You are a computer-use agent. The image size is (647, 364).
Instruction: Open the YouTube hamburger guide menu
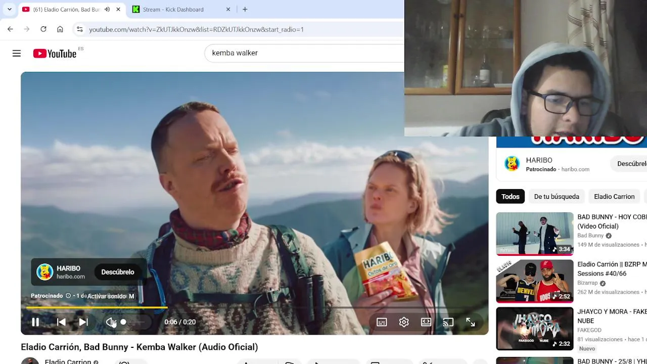(17, 53)
